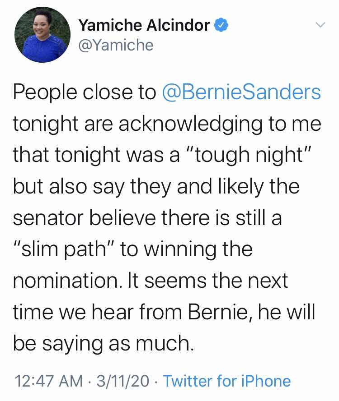This screenshot has width=339, height=401.
Task: Click the "People close to" opening text
Action: 85,92
